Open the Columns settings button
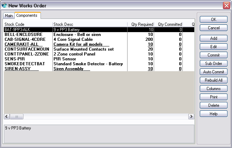The width and height of the screenshot is (232, 148). click(x=213, y=89)
